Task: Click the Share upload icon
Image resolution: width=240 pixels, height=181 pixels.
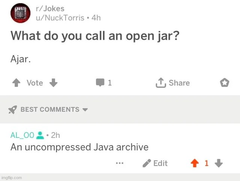Action: pyautogui.click(x=160, y=83)
